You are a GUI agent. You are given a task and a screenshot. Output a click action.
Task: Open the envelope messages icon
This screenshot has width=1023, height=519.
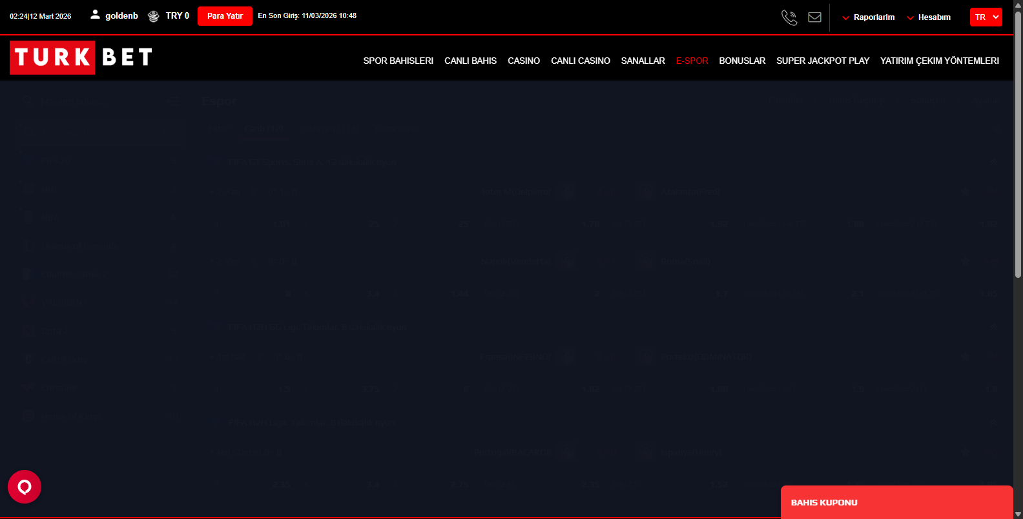(x=815, y=17)
